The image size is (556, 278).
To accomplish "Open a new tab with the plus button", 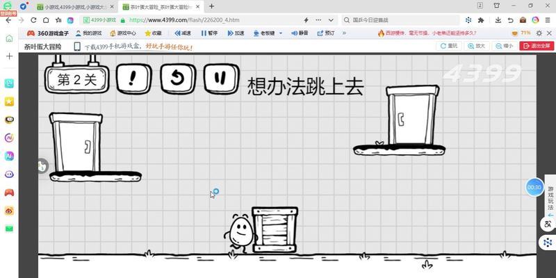I will (x=212, y=6).
